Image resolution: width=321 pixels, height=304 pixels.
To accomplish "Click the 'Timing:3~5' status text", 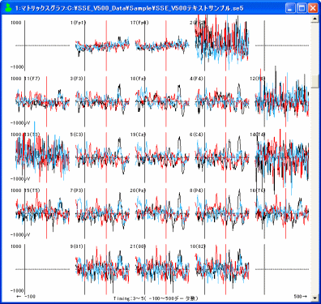I will 128,298.
